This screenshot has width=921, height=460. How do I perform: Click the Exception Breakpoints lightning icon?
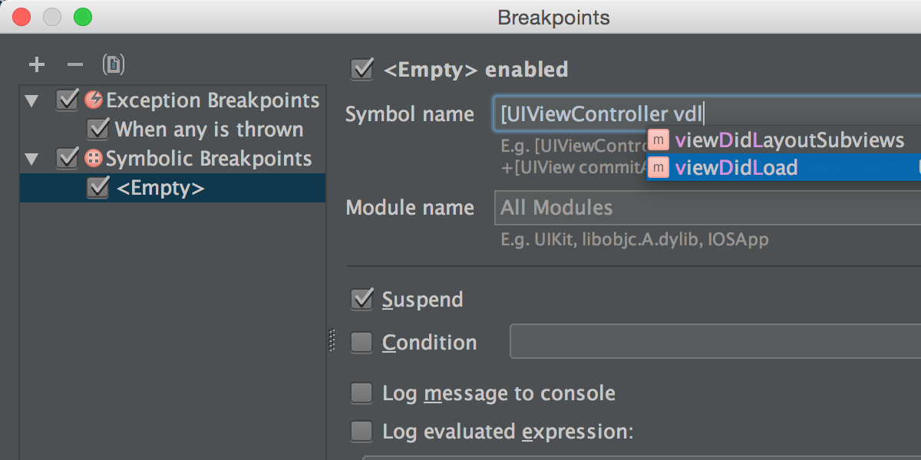tap(94, 100)
